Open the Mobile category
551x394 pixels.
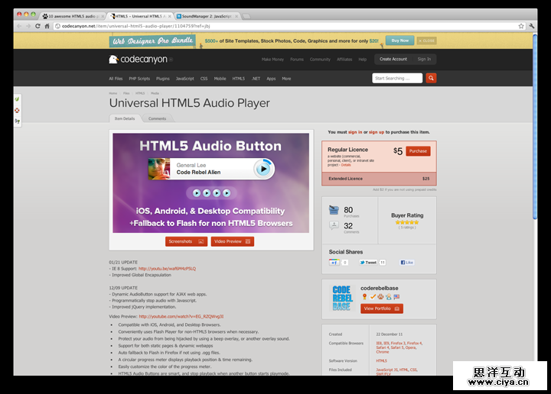pyautogui.click(x=220, y=79)
